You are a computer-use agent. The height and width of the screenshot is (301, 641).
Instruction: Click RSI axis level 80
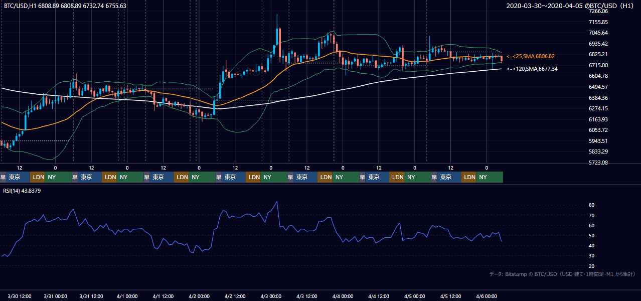591,205
